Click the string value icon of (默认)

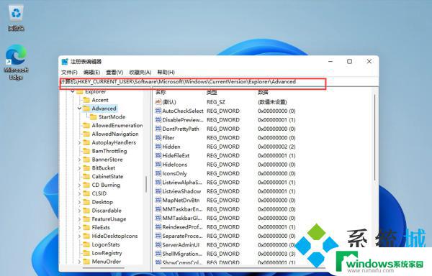click(158, 102)
